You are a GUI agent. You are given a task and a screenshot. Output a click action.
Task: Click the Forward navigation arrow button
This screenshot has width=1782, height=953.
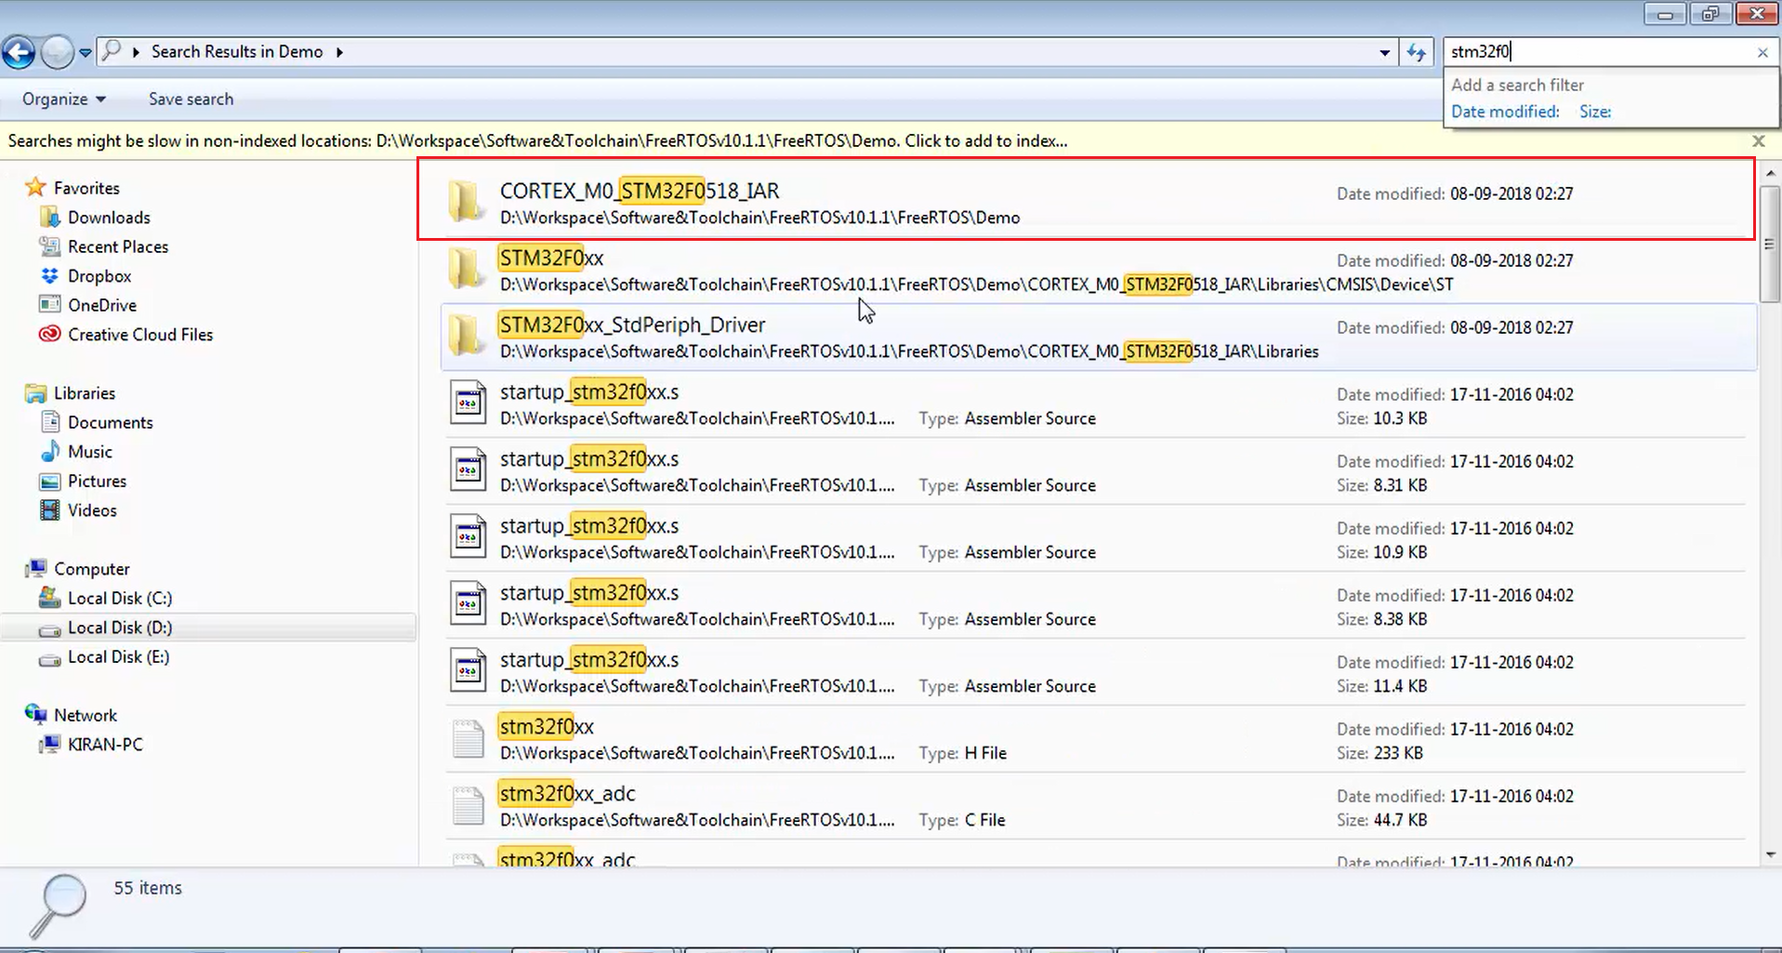pos(58,52)
